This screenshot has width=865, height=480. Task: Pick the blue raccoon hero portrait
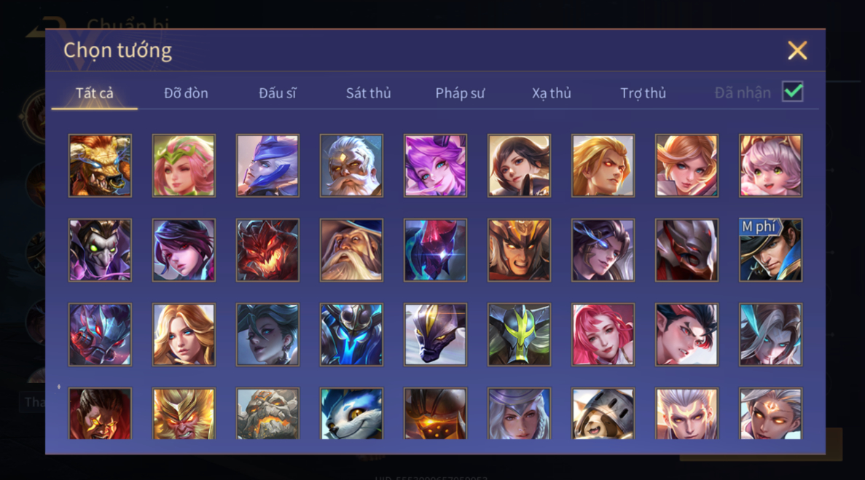click(x=351, y=413)
